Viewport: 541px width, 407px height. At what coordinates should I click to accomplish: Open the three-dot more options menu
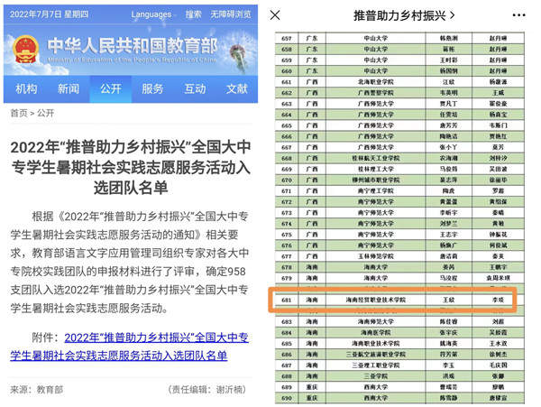(517, 15)
